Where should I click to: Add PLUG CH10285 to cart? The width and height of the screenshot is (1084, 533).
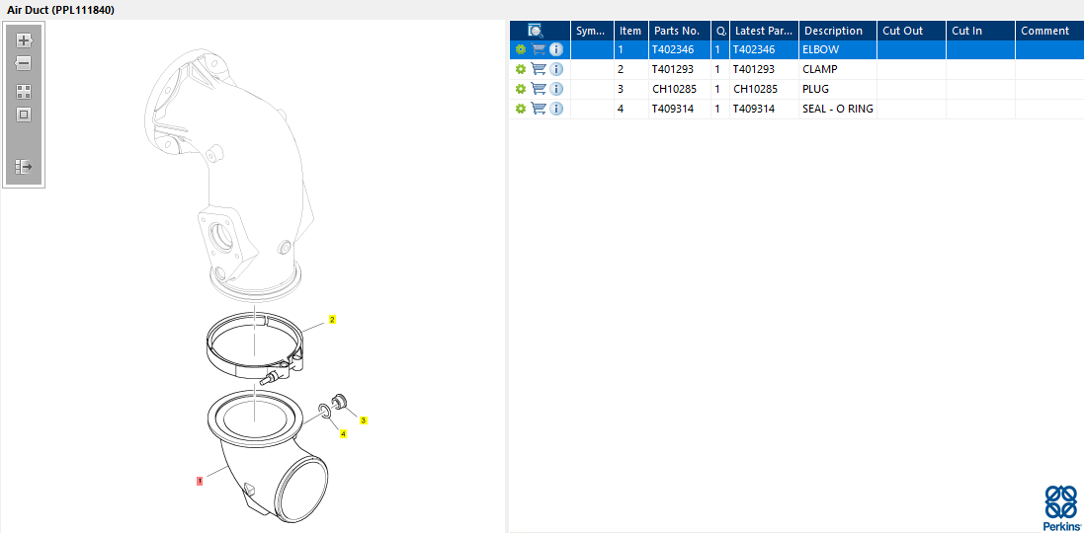(539, 89)
